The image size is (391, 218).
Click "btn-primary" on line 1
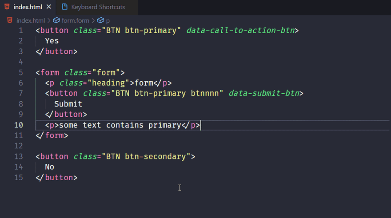pos(151,31)
